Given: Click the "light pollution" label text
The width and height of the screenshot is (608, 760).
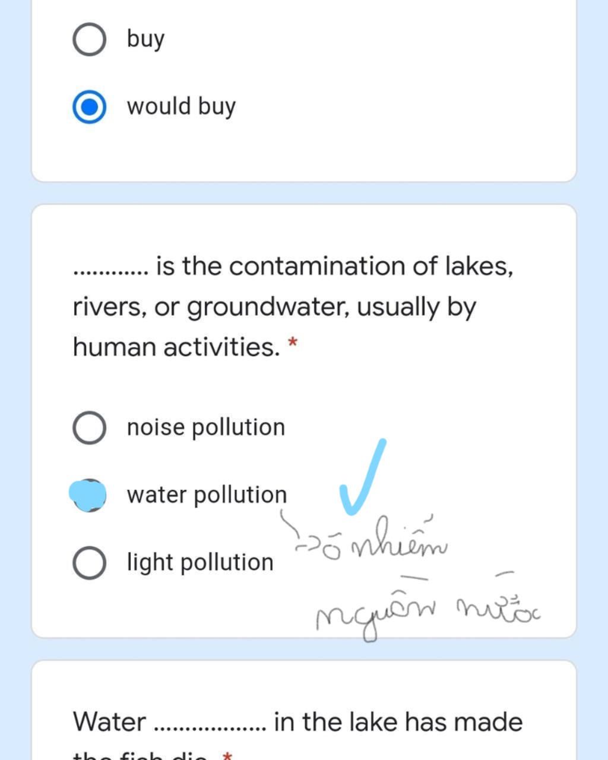Looking at the screenshot, I should (x=200, y=563).
